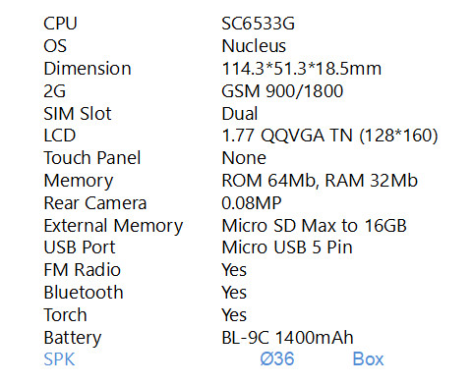This screenshot has height=384, width=472.
Task: Click the SIM Slot label
Action: [78, 114]
